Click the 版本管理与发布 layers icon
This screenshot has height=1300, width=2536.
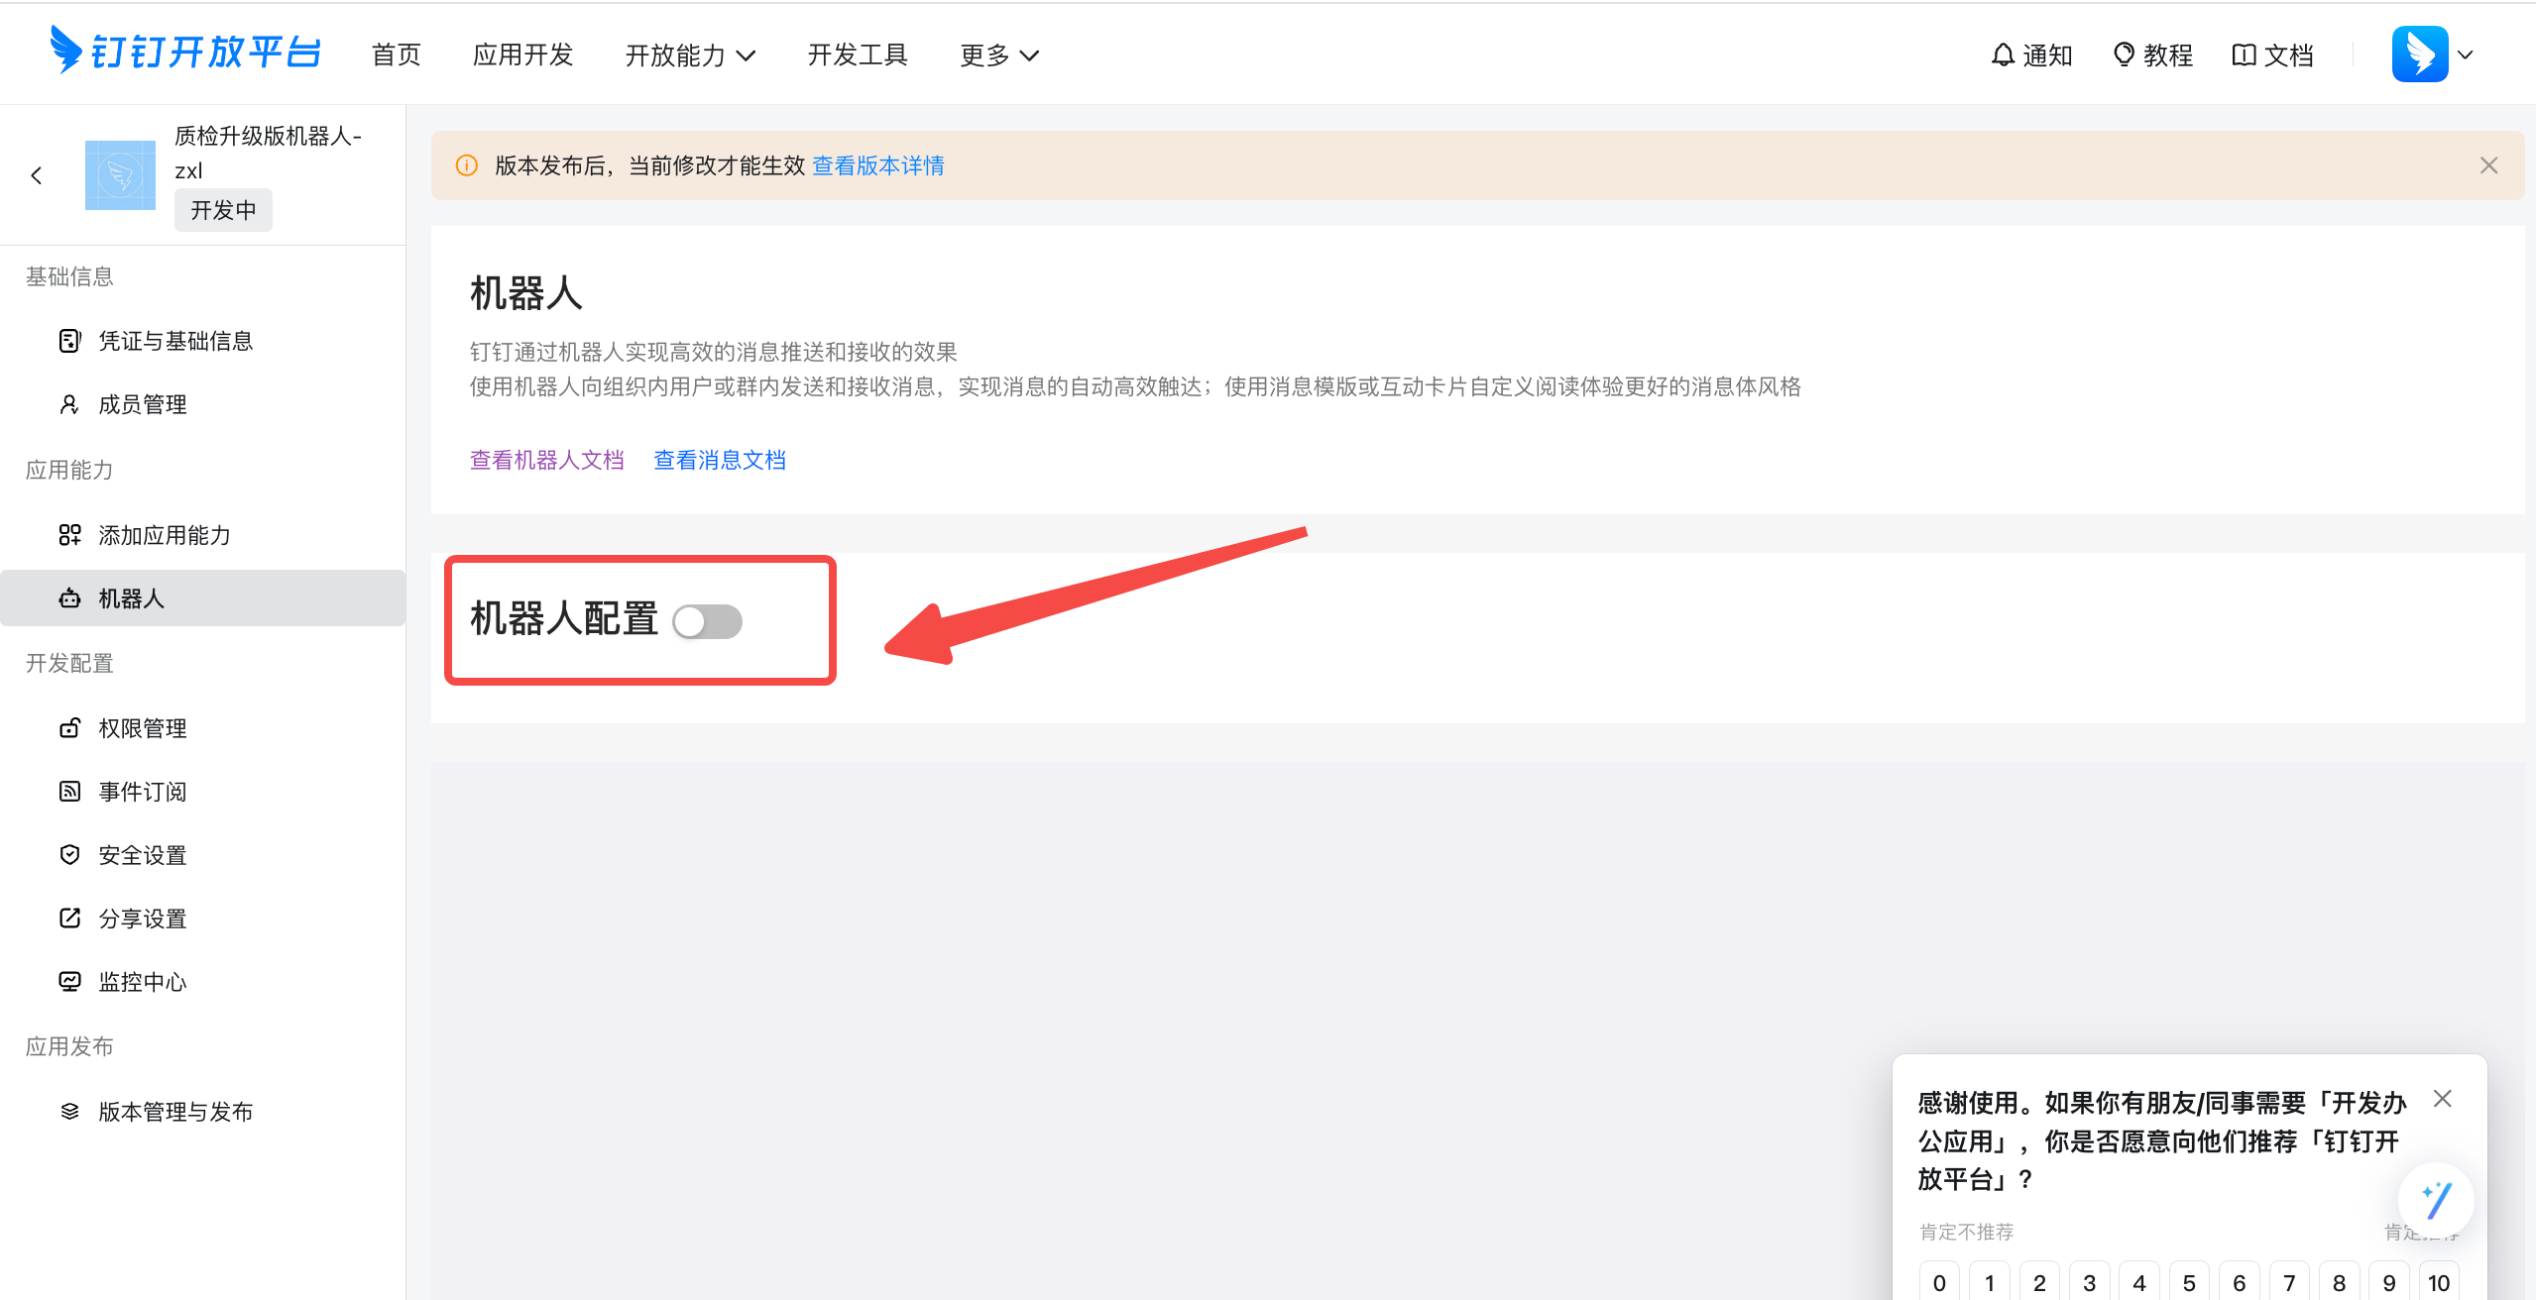[69, 1112]
